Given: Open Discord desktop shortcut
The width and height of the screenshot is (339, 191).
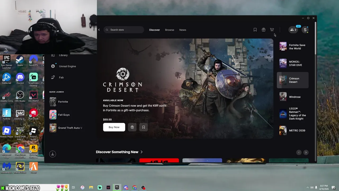Looking at the screenshot, I should point(20,79).
